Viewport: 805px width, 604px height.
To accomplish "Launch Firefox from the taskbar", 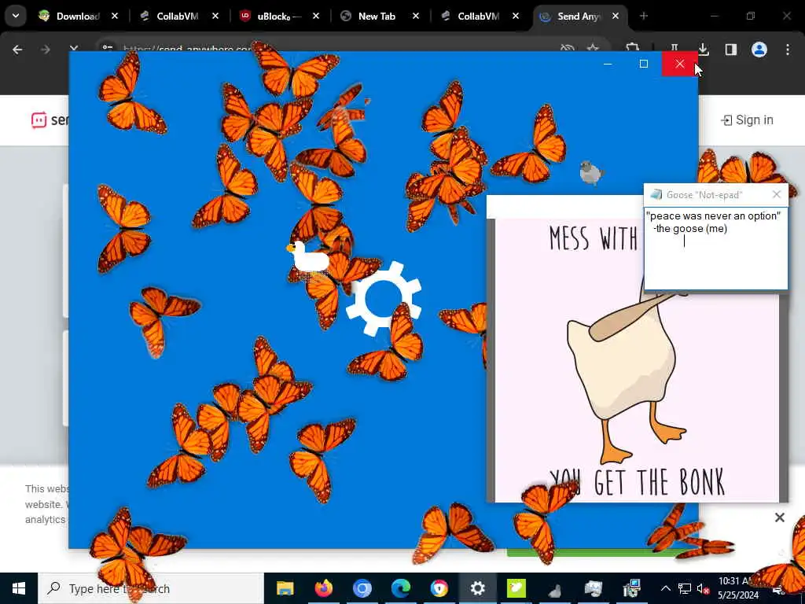I will 323,588.
